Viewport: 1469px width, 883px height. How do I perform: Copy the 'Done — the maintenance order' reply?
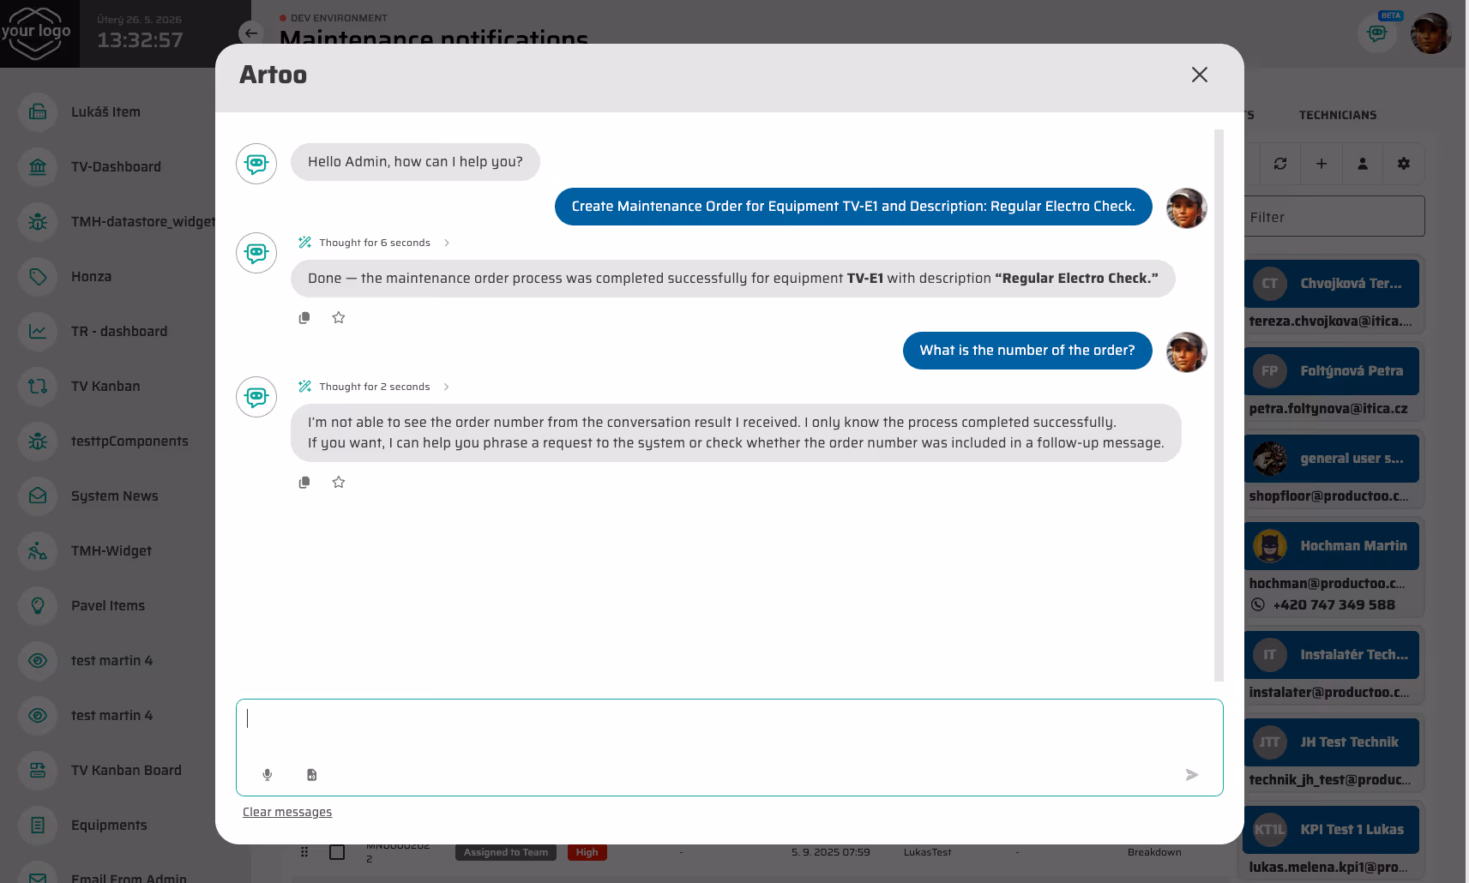[x=304, y=317]
